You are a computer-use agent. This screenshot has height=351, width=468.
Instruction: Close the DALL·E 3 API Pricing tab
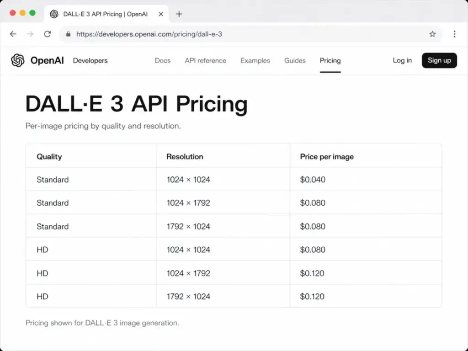[x=161, y=14]
